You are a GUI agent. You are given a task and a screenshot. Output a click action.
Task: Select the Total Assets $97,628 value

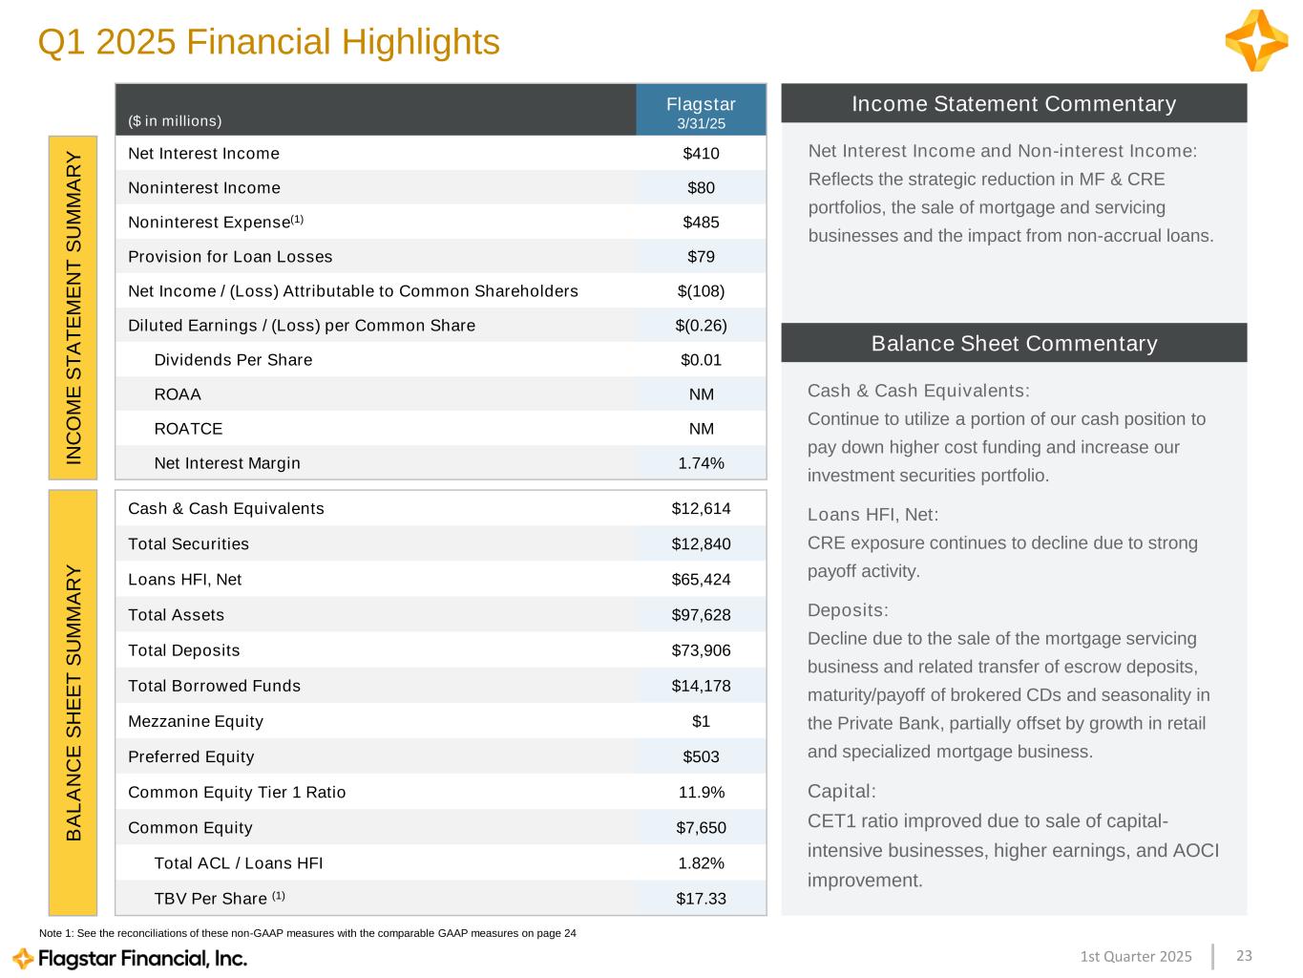pyautogui.click(x=701, y=615)
